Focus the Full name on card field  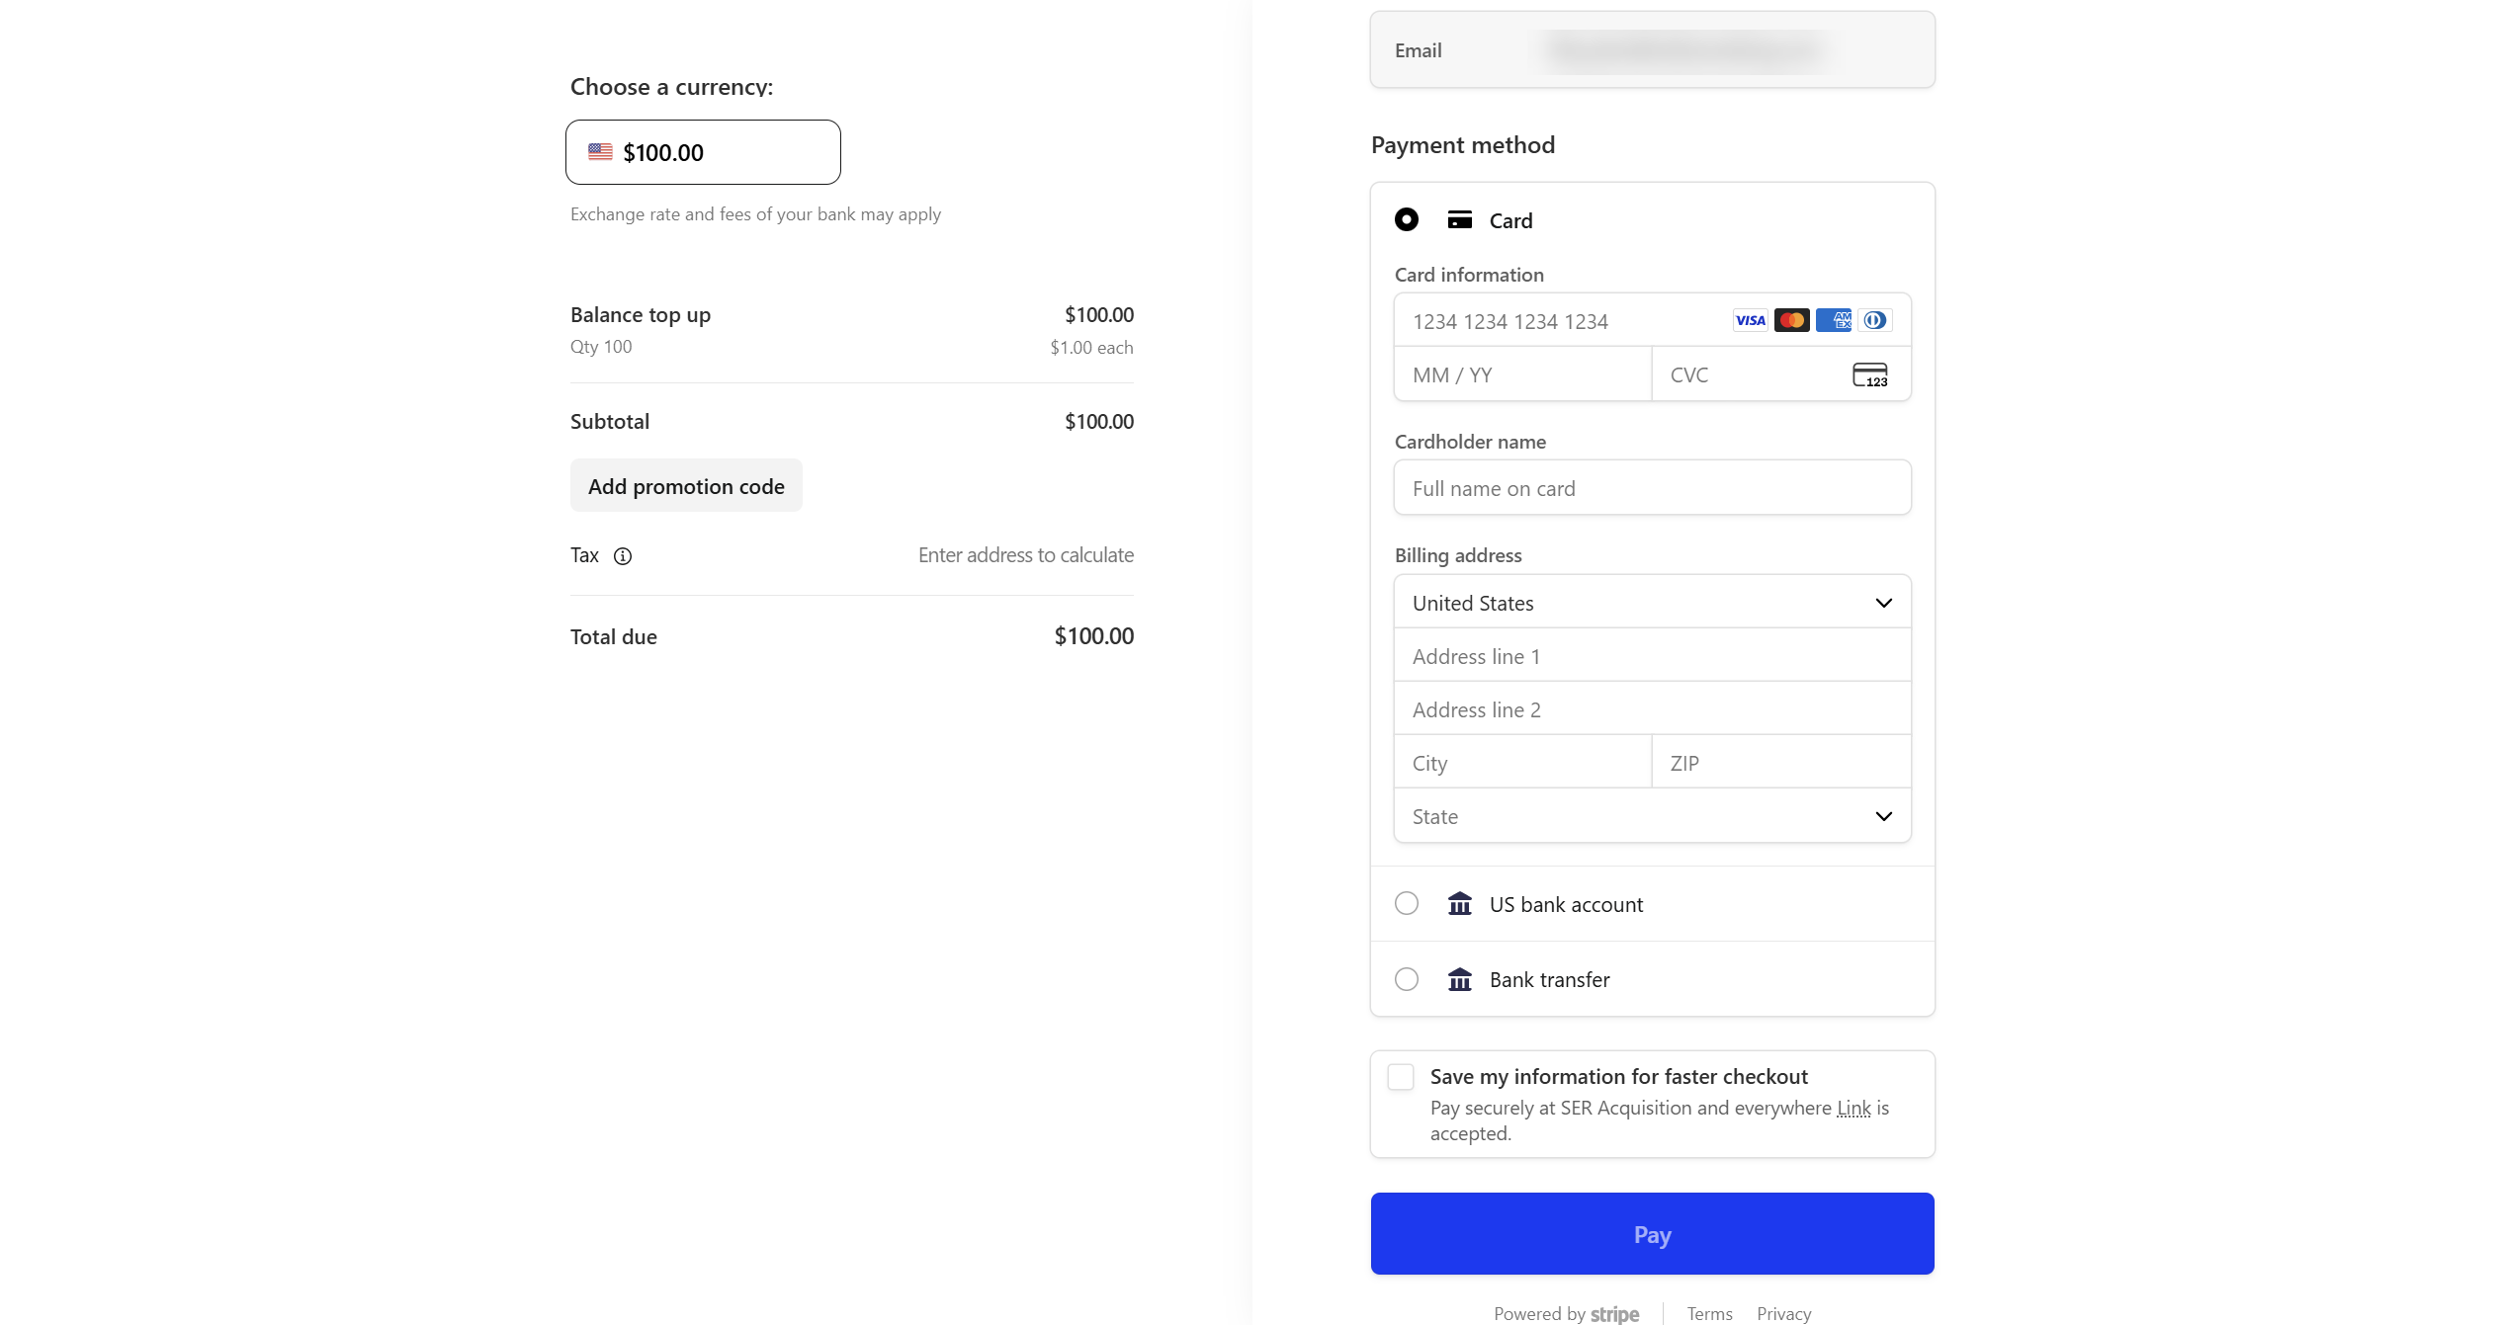point(1651,488)
